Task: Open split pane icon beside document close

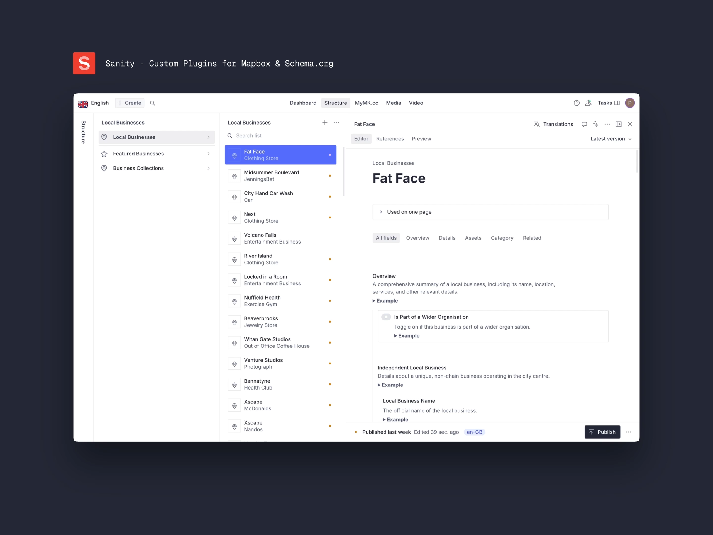Action: click(x=618, y=124)
